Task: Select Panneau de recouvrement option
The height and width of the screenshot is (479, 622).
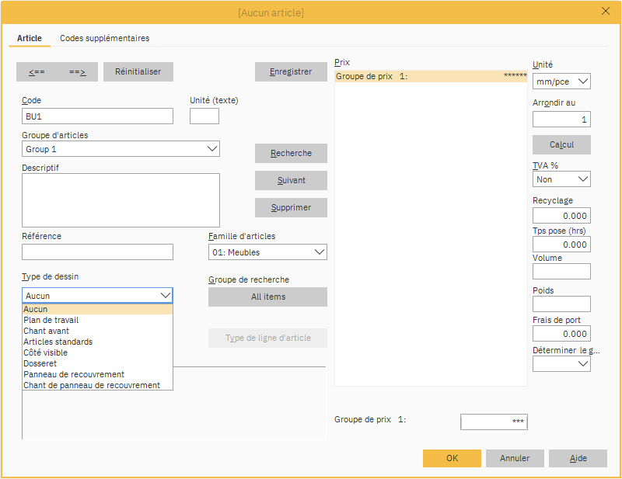Action: tap(74, 374)
